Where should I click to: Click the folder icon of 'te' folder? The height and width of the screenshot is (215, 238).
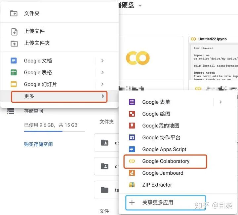coord(104,190)
